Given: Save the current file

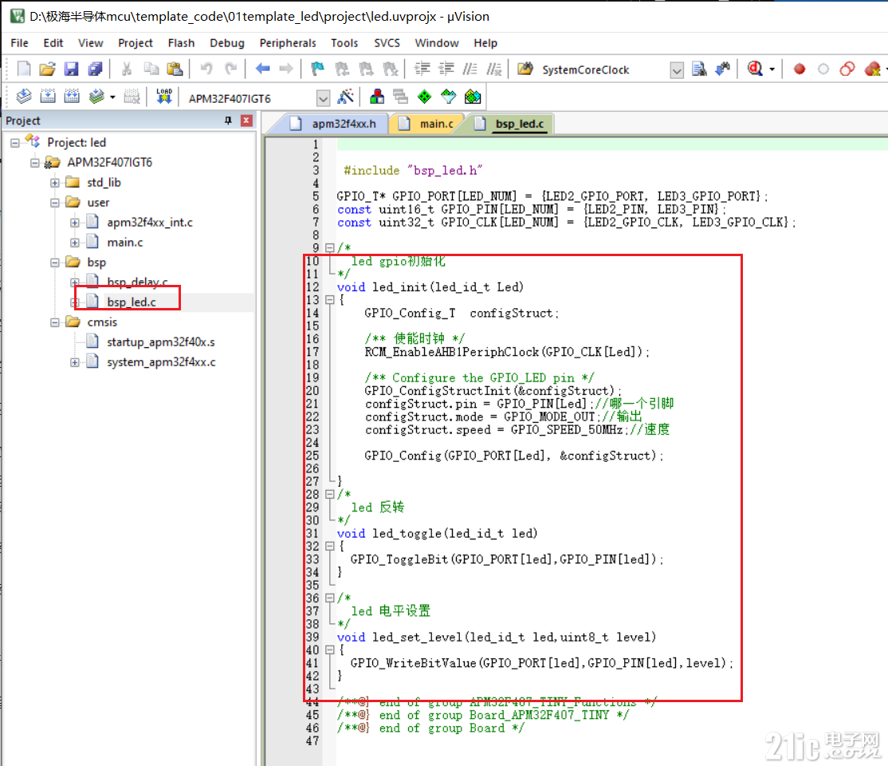Looking at the screenshot, I should coord(71,69).
